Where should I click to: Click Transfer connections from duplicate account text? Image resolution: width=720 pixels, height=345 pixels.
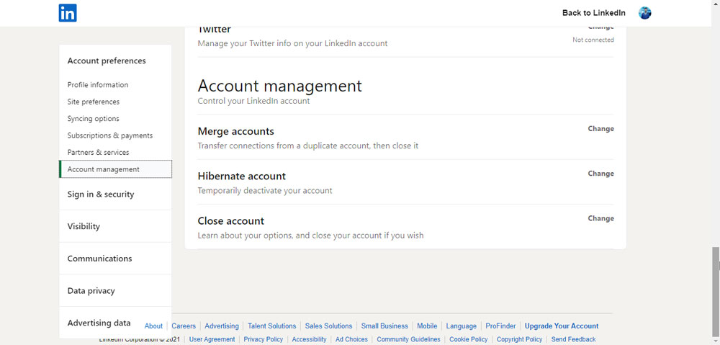coord(308,146)
